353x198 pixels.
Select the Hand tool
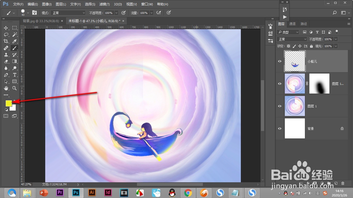6,88
